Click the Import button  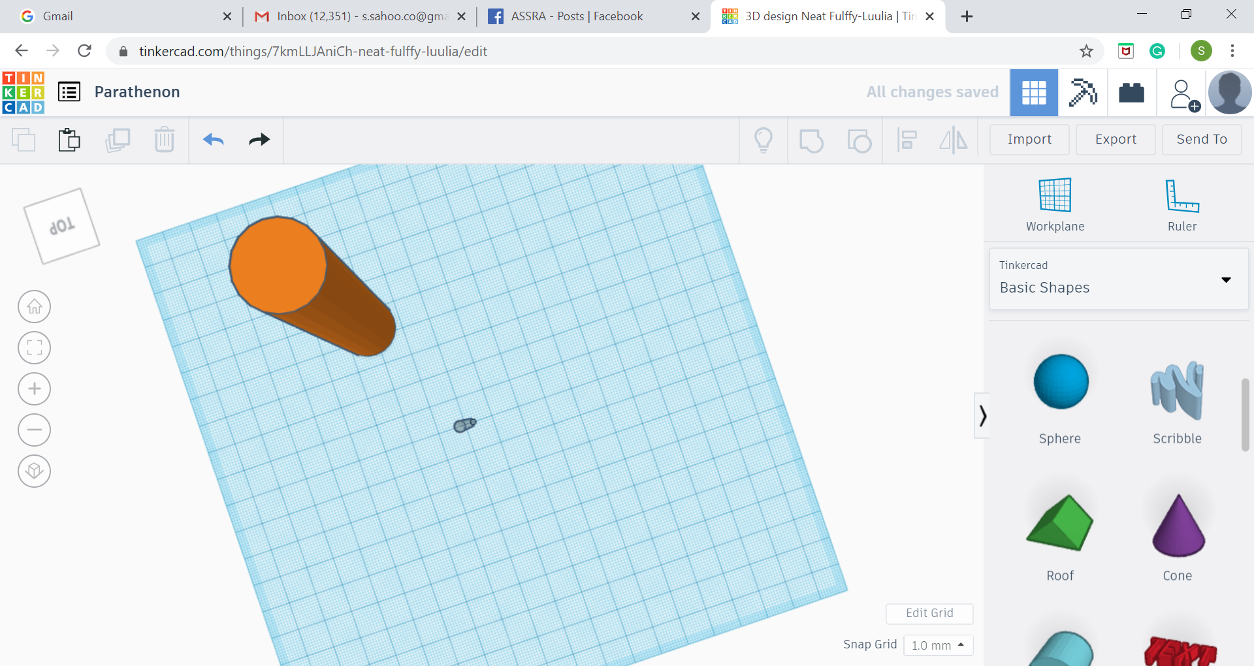click(1029, 139)
